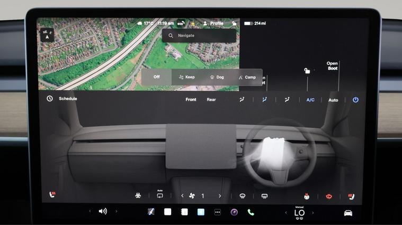
Task: Toggle the right seat heater icon
Action: click(351, 196)
